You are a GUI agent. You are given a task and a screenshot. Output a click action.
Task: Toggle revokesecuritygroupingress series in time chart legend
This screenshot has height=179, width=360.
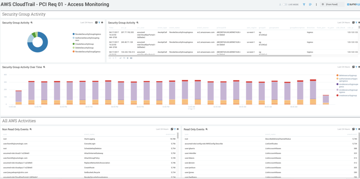tap(347, 91)
